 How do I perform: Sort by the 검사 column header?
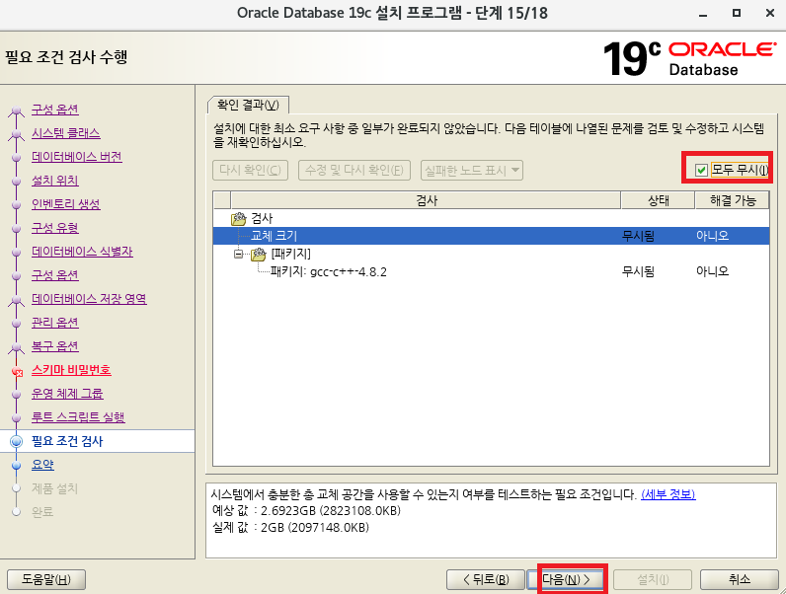coord(427,200)
